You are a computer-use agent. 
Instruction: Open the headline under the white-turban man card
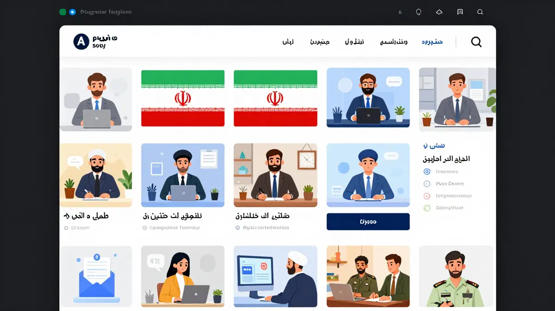(86, 216)
